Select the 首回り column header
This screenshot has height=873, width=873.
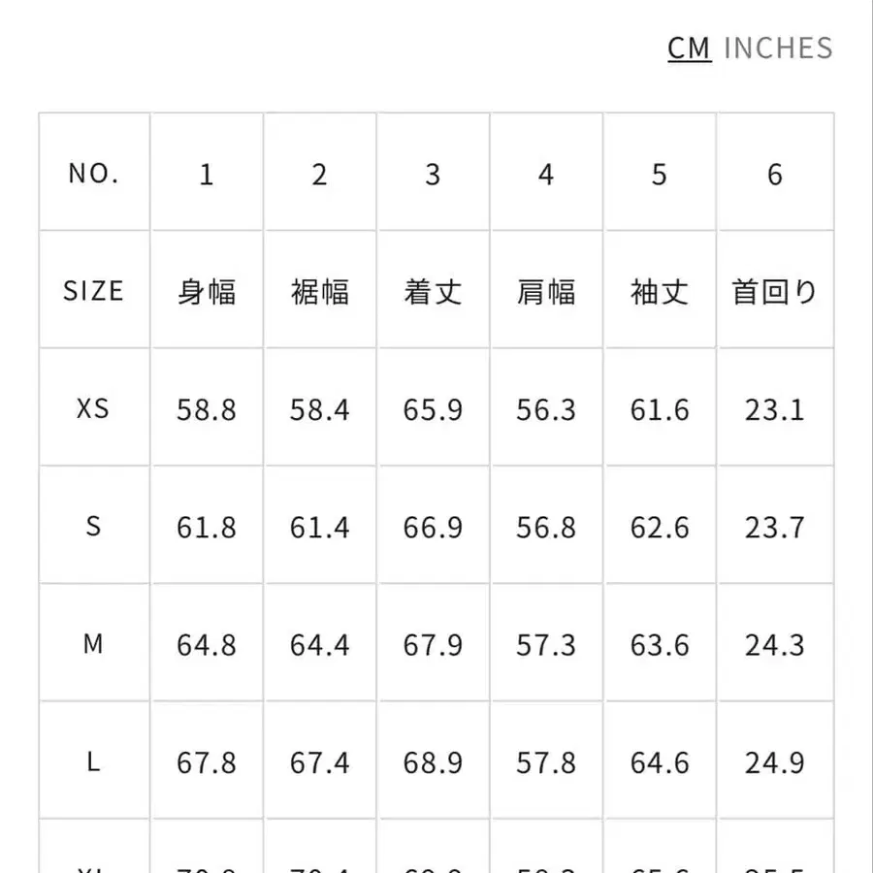pos(773,292)
